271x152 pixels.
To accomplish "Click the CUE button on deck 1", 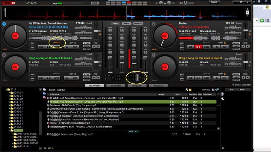I will coord(41,47).
